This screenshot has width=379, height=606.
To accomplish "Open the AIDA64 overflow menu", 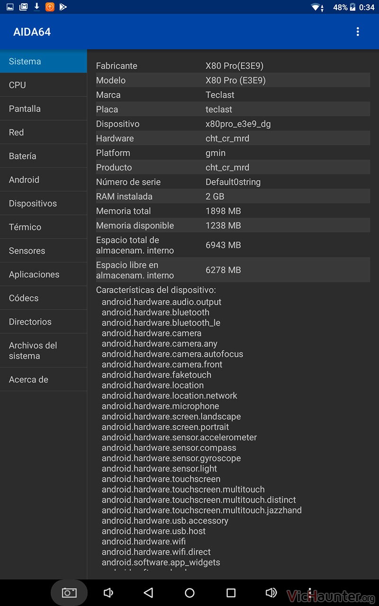I will coord(358,32).
